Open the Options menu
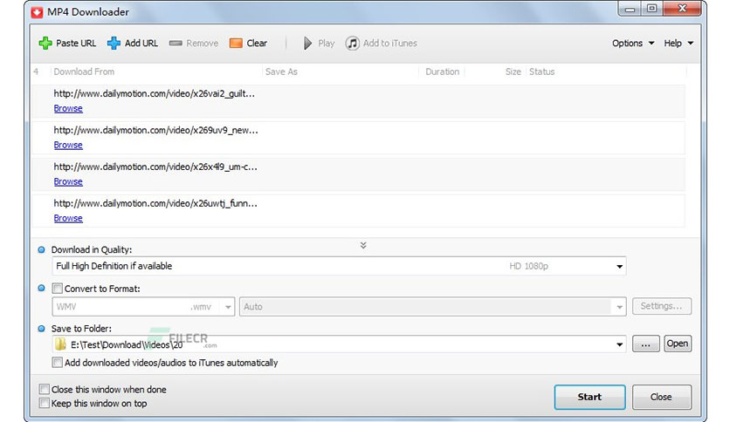Screen dimensions: 730x422 pyautogui.click(x=632, y=44)
